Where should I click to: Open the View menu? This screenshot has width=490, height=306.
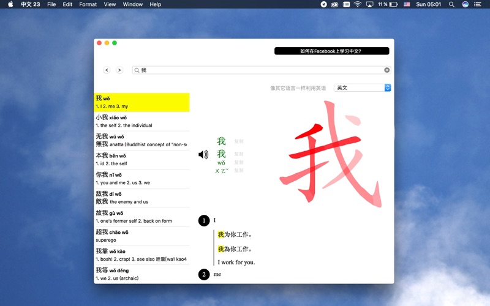point(110,4)
